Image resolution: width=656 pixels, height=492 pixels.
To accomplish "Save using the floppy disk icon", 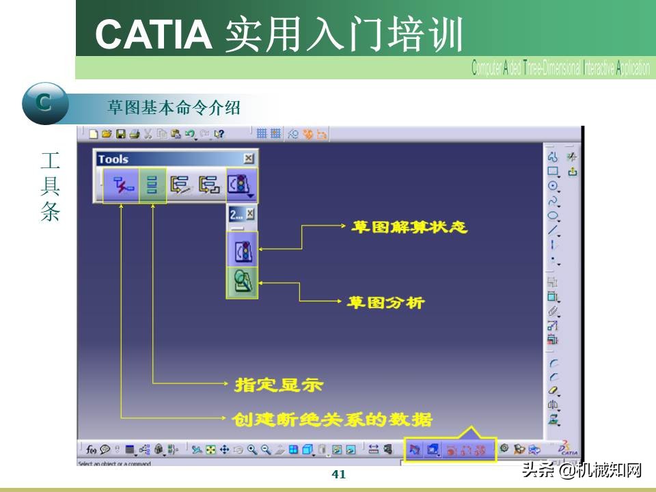I will [x=121, y=134].
